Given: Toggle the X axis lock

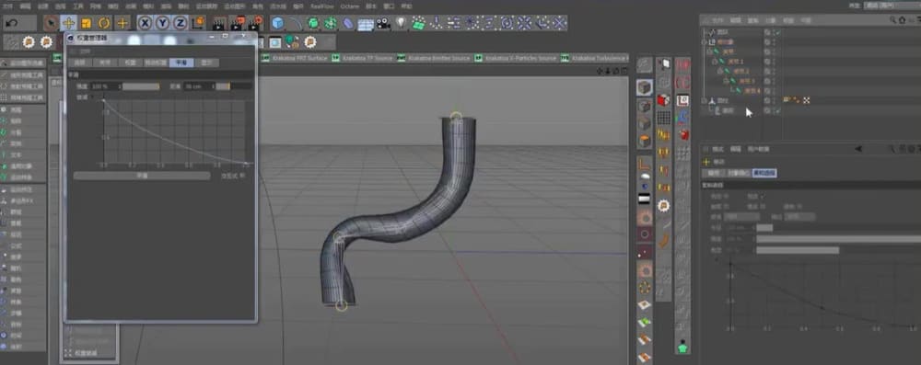Looking at the screenshot, I should (x=145, y=24).
